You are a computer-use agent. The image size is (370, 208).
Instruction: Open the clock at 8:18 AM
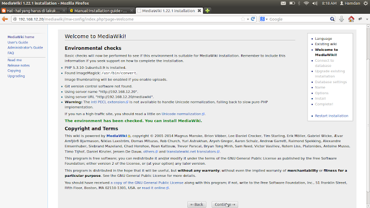coord(329,3)
